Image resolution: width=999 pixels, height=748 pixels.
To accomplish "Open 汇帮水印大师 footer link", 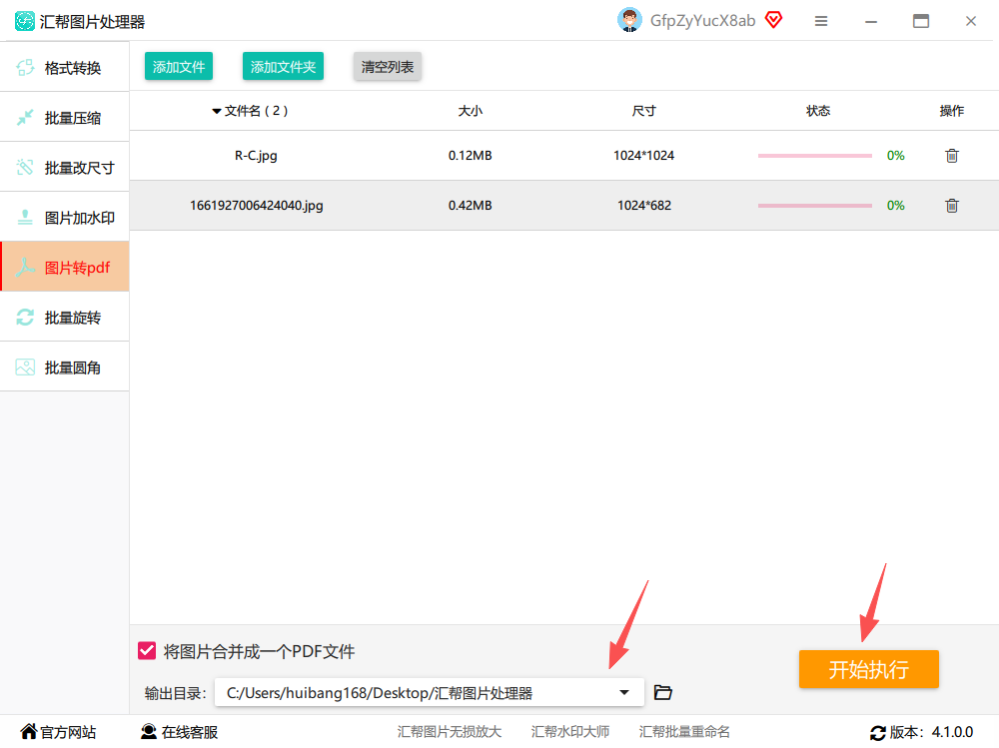I will [570, 732].
